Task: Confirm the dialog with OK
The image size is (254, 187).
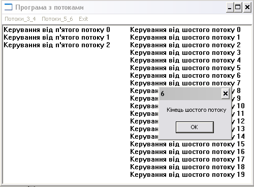Action: (x=195, y=127)
